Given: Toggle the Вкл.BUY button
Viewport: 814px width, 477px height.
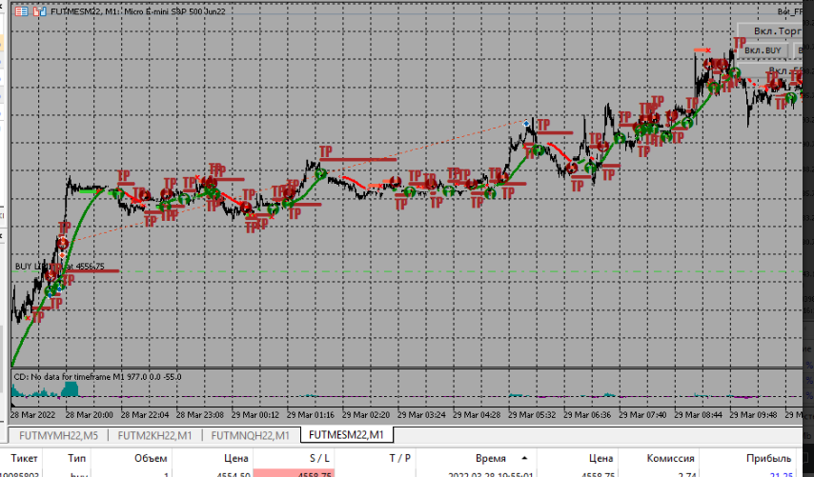Looking at the screenshot, I should tap(763, 50).
